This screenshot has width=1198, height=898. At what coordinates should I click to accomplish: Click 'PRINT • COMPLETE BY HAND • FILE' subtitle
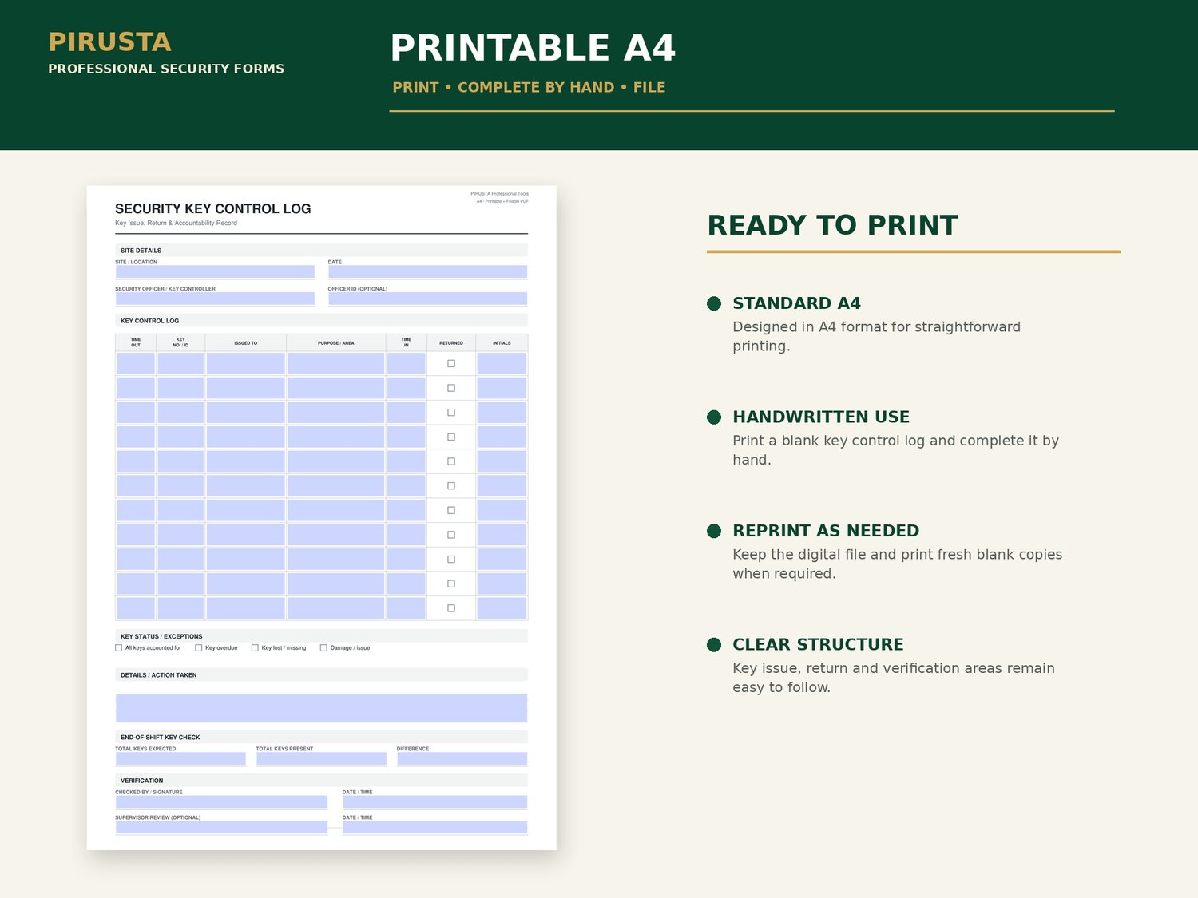pos(529,87)
